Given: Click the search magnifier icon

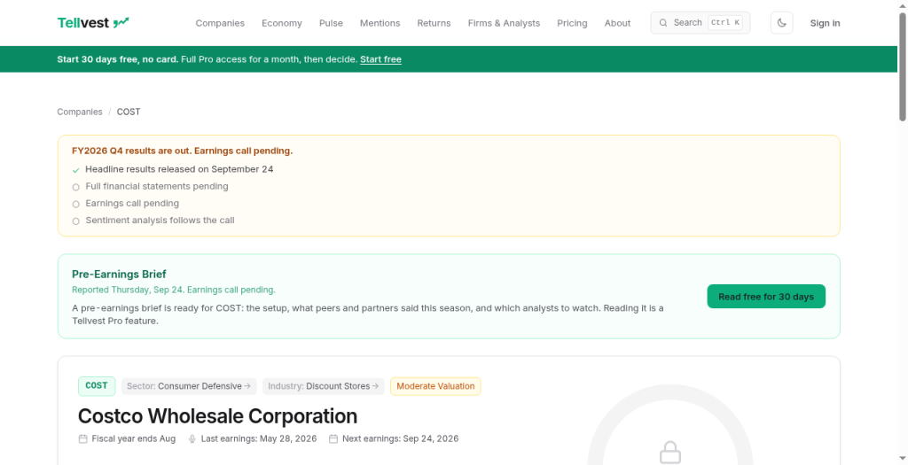Looking at the screenshot, I should 663,22.
